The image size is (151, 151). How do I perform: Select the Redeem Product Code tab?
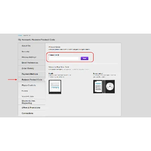pos(32,80)
